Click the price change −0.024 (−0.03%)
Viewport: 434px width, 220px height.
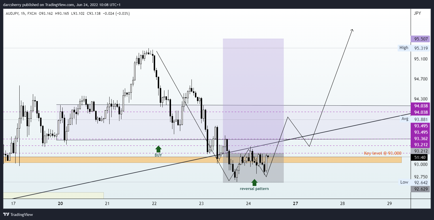click(x=117, y=14)
